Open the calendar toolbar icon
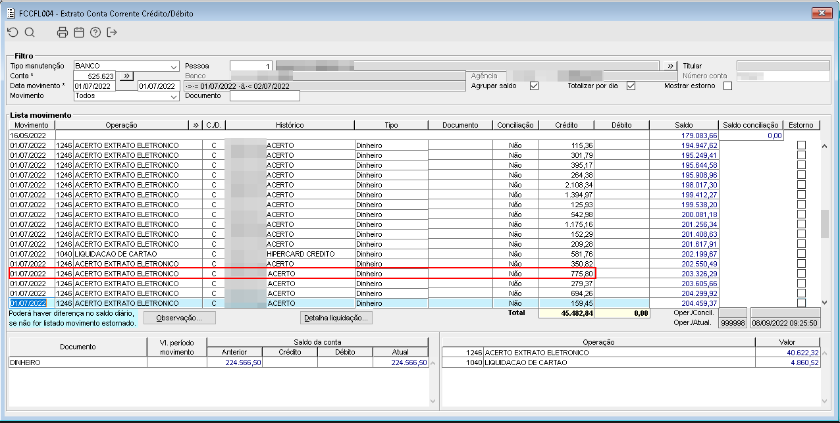Viewport: 840px width, 423px height. (79, 32)
